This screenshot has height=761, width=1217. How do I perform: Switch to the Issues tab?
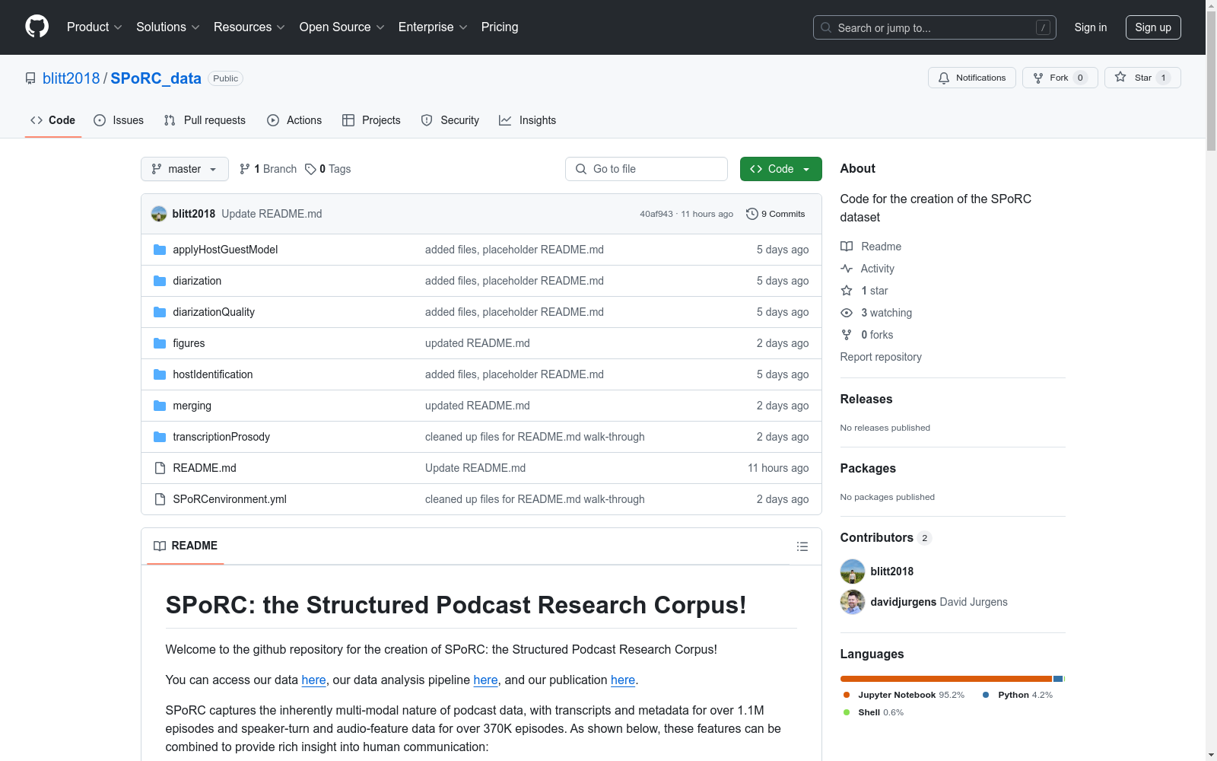click(x=119, y=120)
